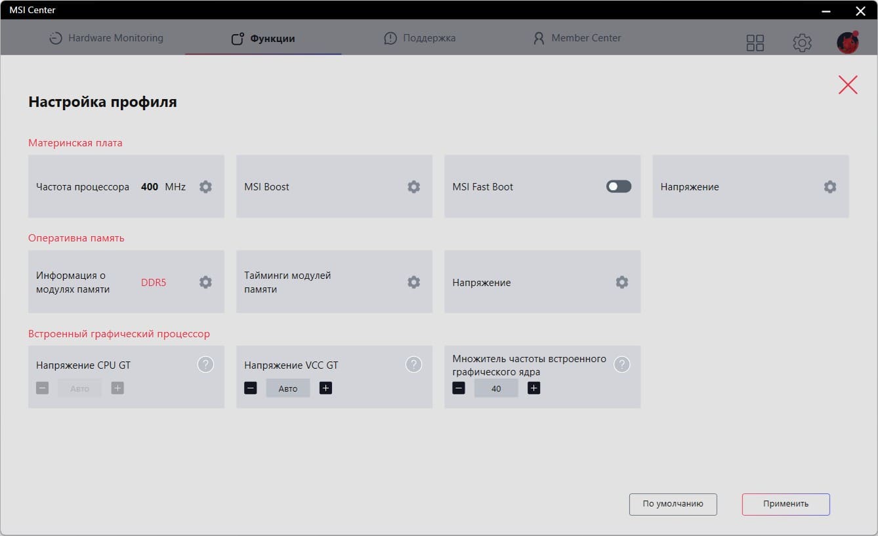
Task: Click Встроенный графический процессор heading
Action: coord(119,334)
